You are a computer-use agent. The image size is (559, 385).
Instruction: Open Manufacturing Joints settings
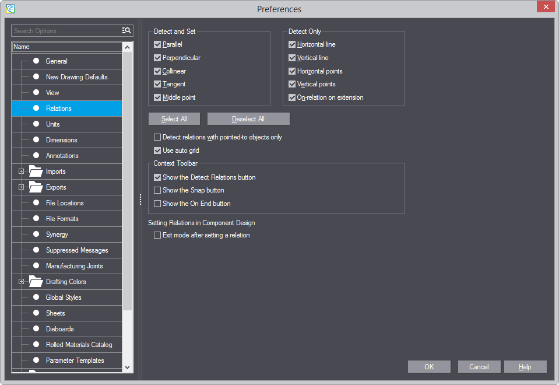pos(67,266)
